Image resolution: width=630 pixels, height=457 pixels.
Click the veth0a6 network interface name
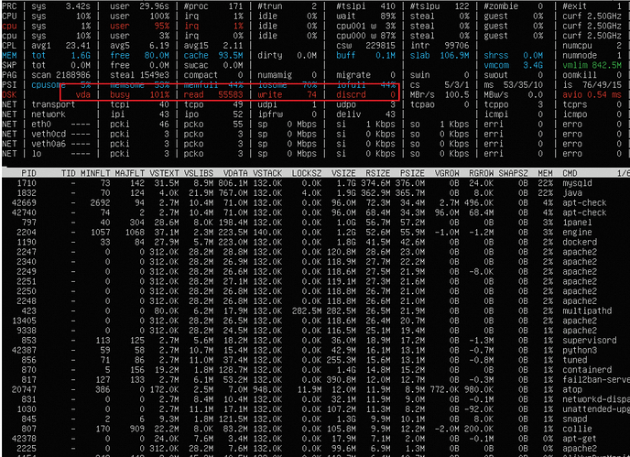coord(49,144)
